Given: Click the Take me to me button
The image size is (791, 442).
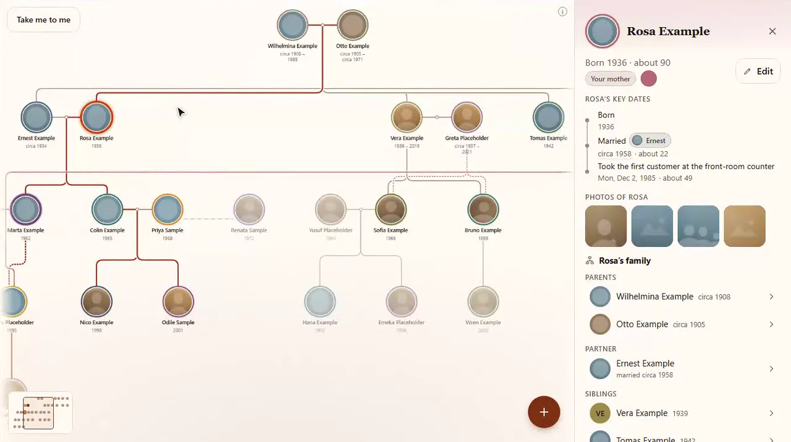Looking at the screenshot, I should click(43, 20).
